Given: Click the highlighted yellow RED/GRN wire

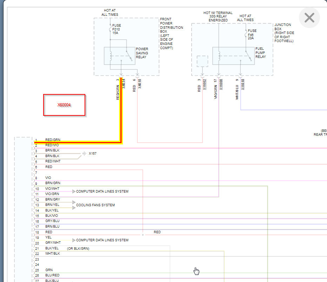Looking at the screenshot, I should pyautogui.click(x=121, y=110).
